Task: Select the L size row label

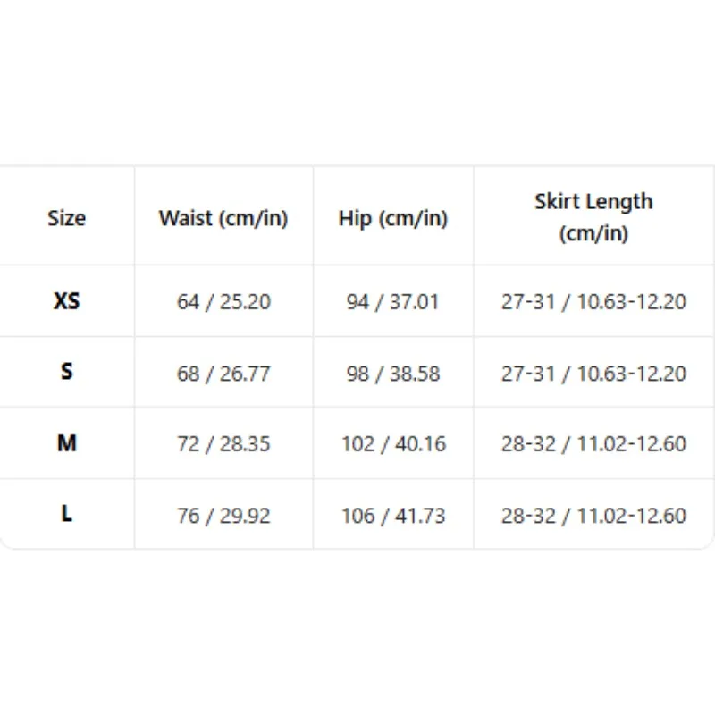Action: (66, 514)
